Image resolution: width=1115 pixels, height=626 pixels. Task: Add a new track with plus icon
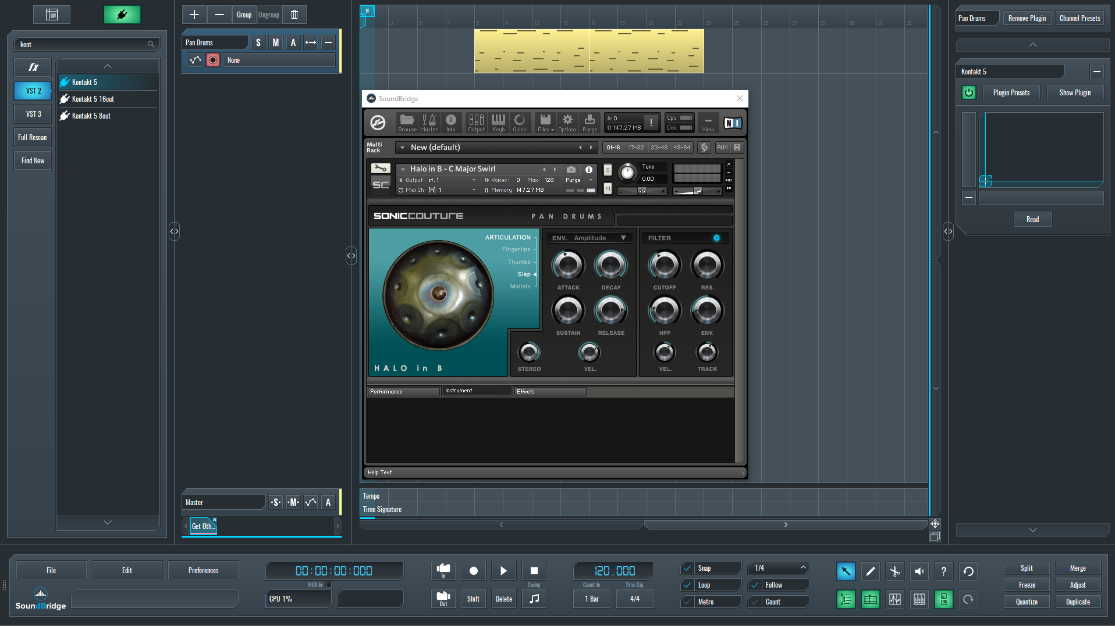point(194,15)
